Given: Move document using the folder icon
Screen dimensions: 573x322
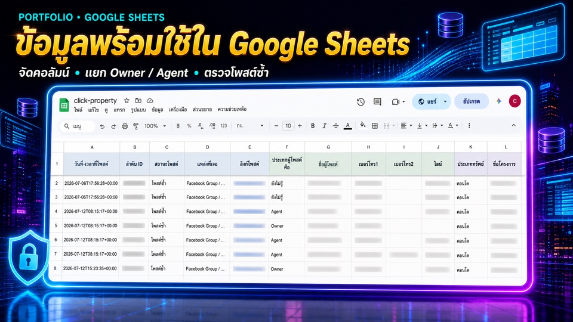Looking at the screenshot, I should pos(138,100).
